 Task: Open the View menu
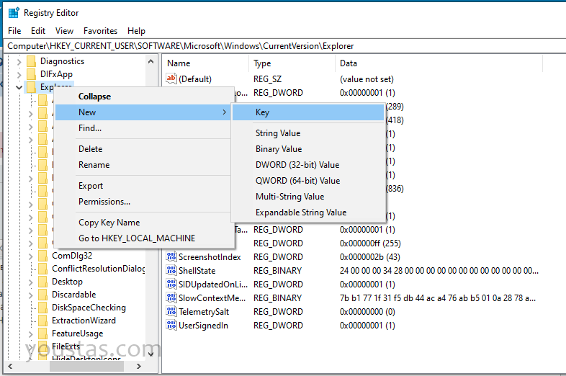pyautogui.click(x=64, y=31)
